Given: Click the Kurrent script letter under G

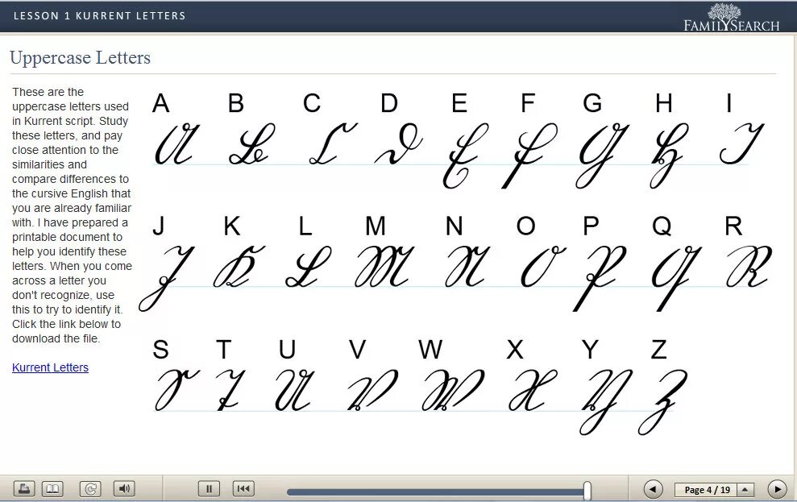Looking at the screenshot, I should click(602, 155).
